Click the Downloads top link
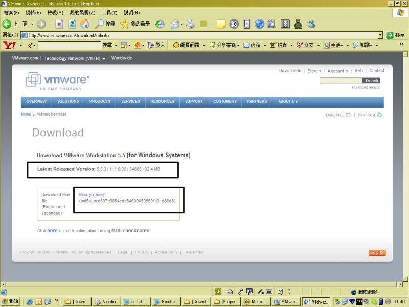Image resolution: width=409 pixels, height=307 pixels. point(290,71)
